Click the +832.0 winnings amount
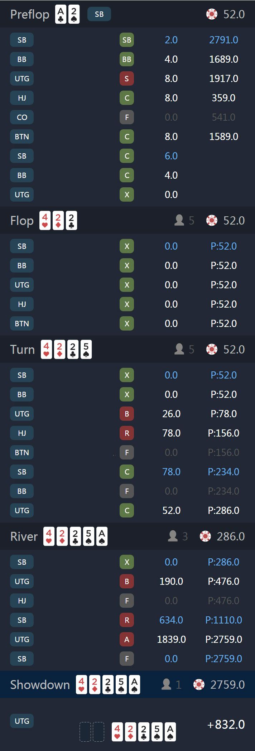 pyautogui.click(x=226, y=724)
